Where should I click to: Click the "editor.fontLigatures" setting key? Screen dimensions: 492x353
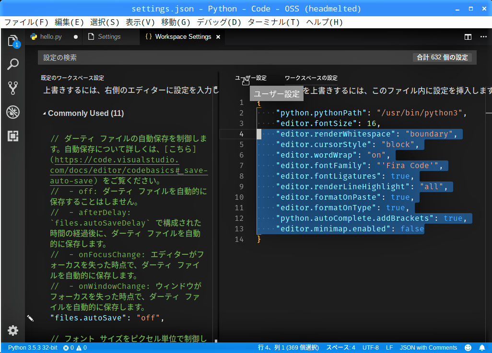[328, 176]
